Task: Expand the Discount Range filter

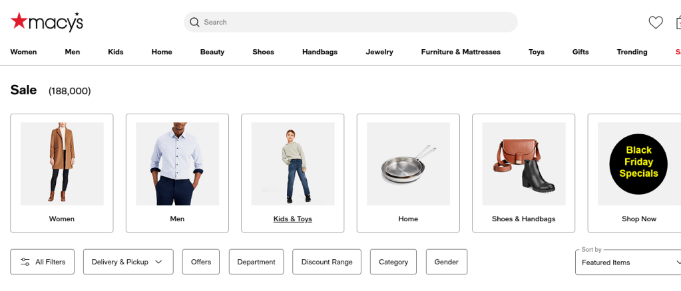Action: [x=327, y=262]
